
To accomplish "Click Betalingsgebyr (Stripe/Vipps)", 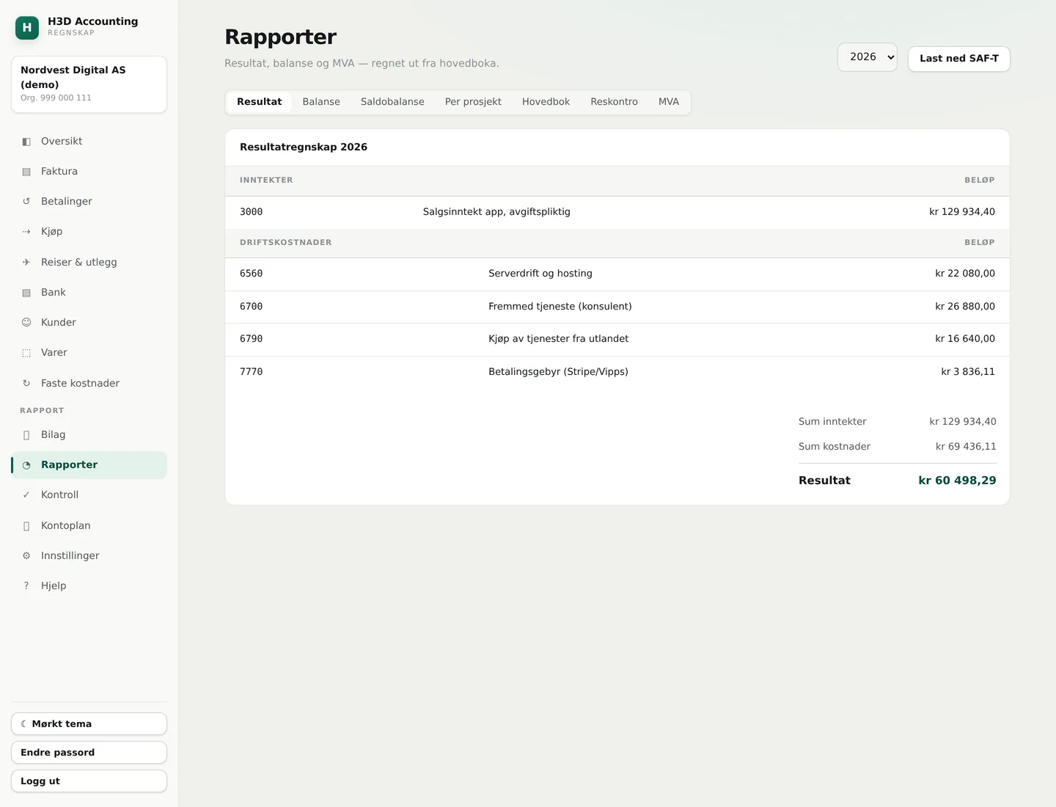I will [x=558, y=372].
